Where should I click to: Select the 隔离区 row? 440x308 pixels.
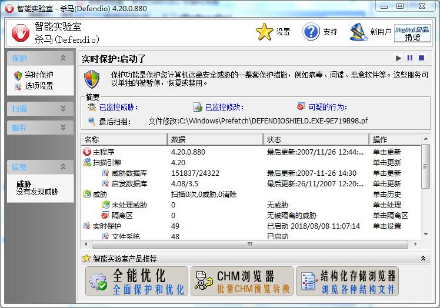(251, 216)
